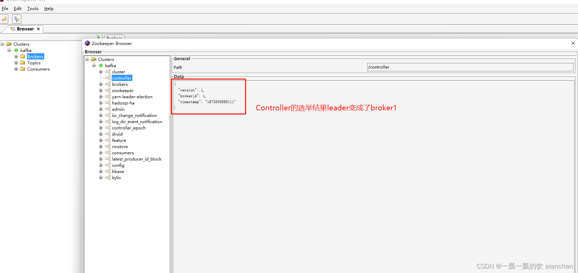Click the Brokers folder icon in main tree

(23, 56)
